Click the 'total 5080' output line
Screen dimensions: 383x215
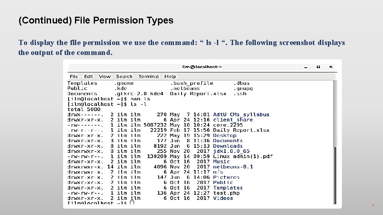(x=84, y=109)
